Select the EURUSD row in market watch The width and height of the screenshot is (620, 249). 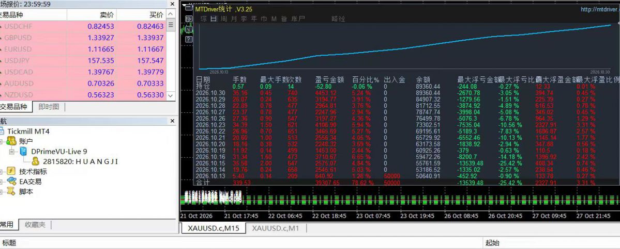pos(83,49)
